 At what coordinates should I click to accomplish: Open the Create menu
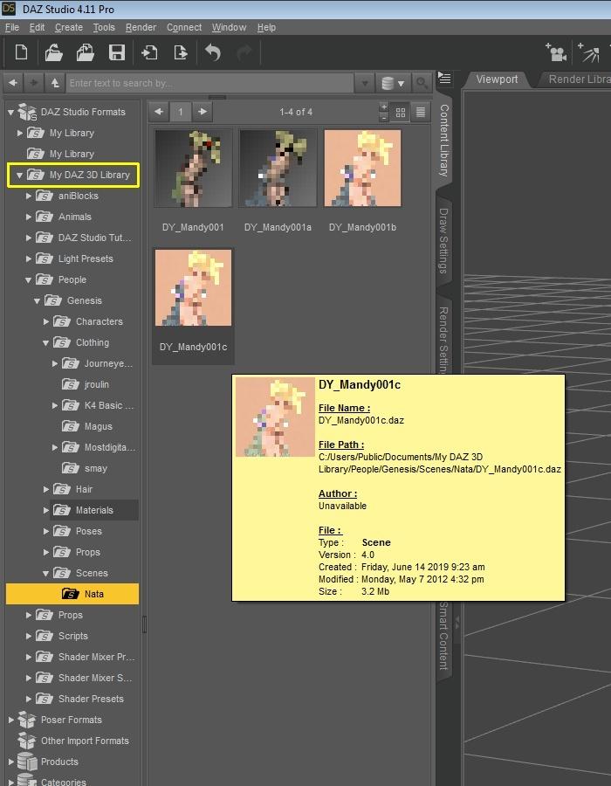click(x=69, y=27)
